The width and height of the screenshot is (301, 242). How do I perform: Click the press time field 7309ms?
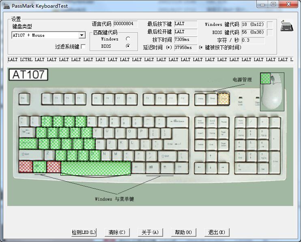[186, 40]
